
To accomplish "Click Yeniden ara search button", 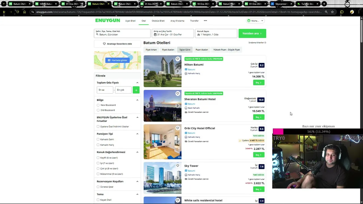I will click(x=252, y=33).
